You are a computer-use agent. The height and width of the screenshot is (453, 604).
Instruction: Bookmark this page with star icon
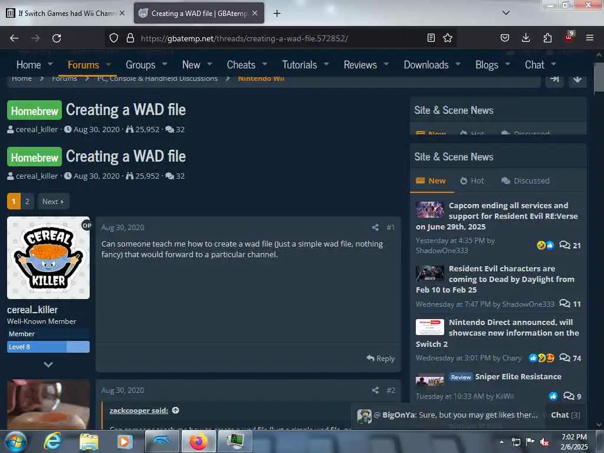[448, 38]
